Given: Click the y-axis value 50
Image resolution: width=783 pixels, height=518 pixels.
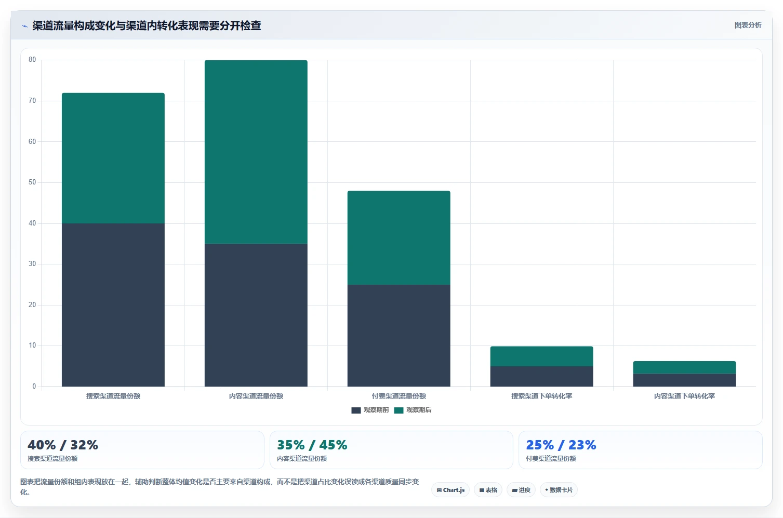Looking at the screenshot, I should tap(32, 182).
